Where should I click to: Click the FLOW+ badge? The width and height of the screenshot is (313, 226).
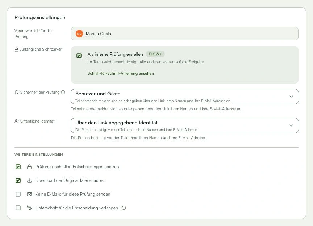[x=155, y=54]
